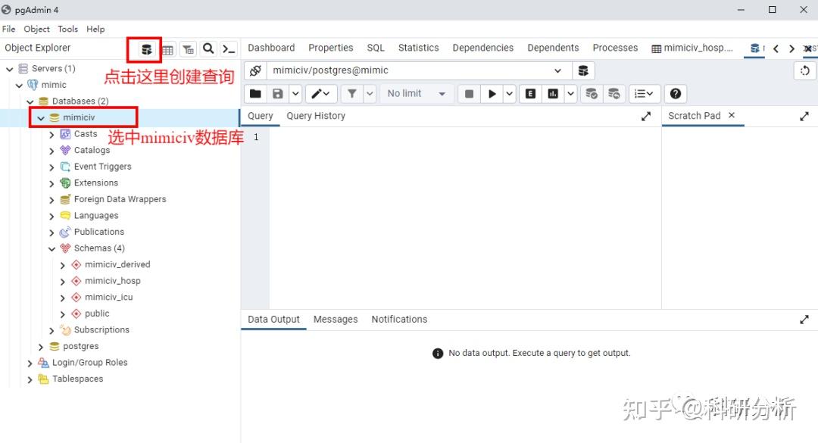Open a new query tool for this connection
The width and height of the screenshot is (818, 443).
coord(583,70)
